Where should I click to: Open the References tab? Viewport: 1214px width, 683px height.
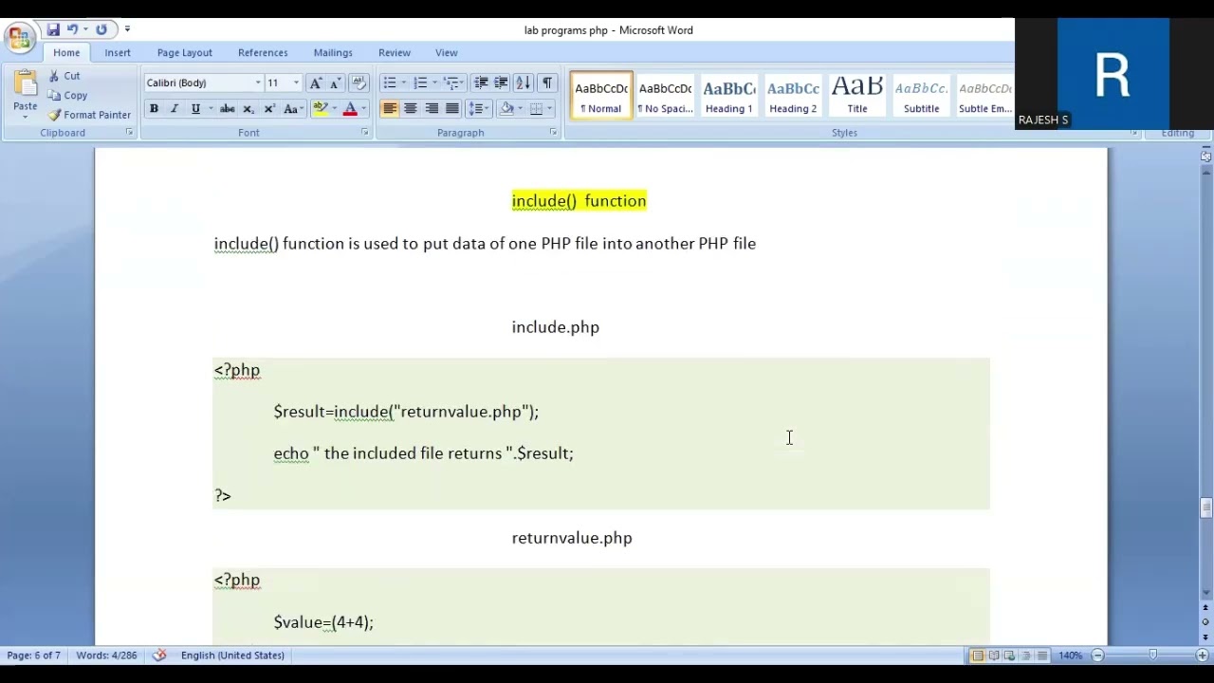pyautogui.click(x=263, y=53)
